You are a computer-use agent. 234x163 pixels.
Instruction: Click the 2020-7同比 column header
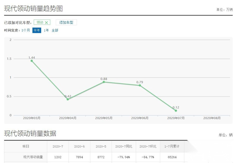[124, 147]
